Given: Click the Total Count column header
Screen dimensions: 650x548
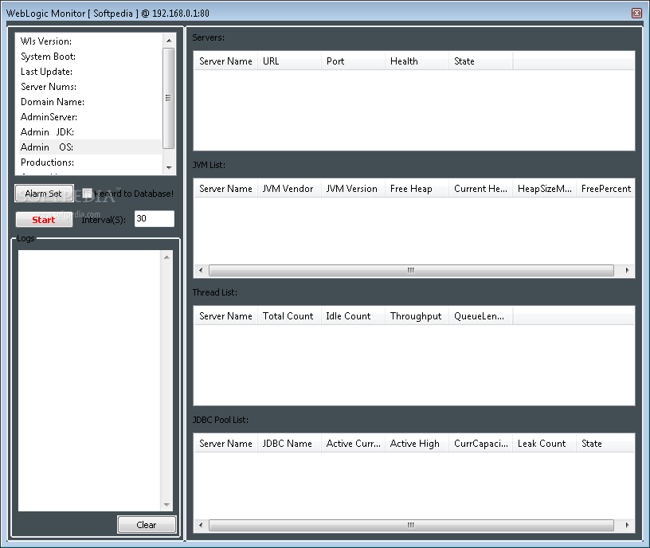Looking at the screenshot, I should 289,316.
